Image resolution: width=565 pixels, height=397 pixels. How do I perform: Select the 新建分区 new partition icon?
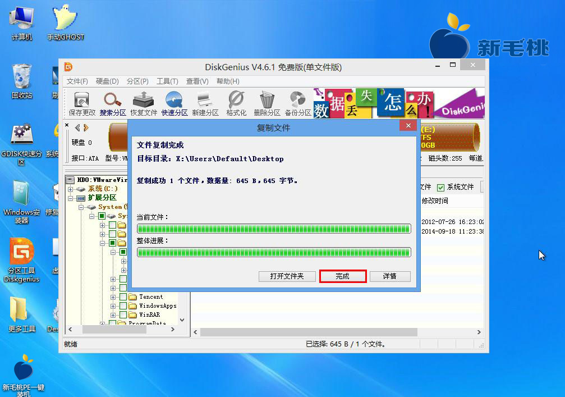click(x=205, y=103)
